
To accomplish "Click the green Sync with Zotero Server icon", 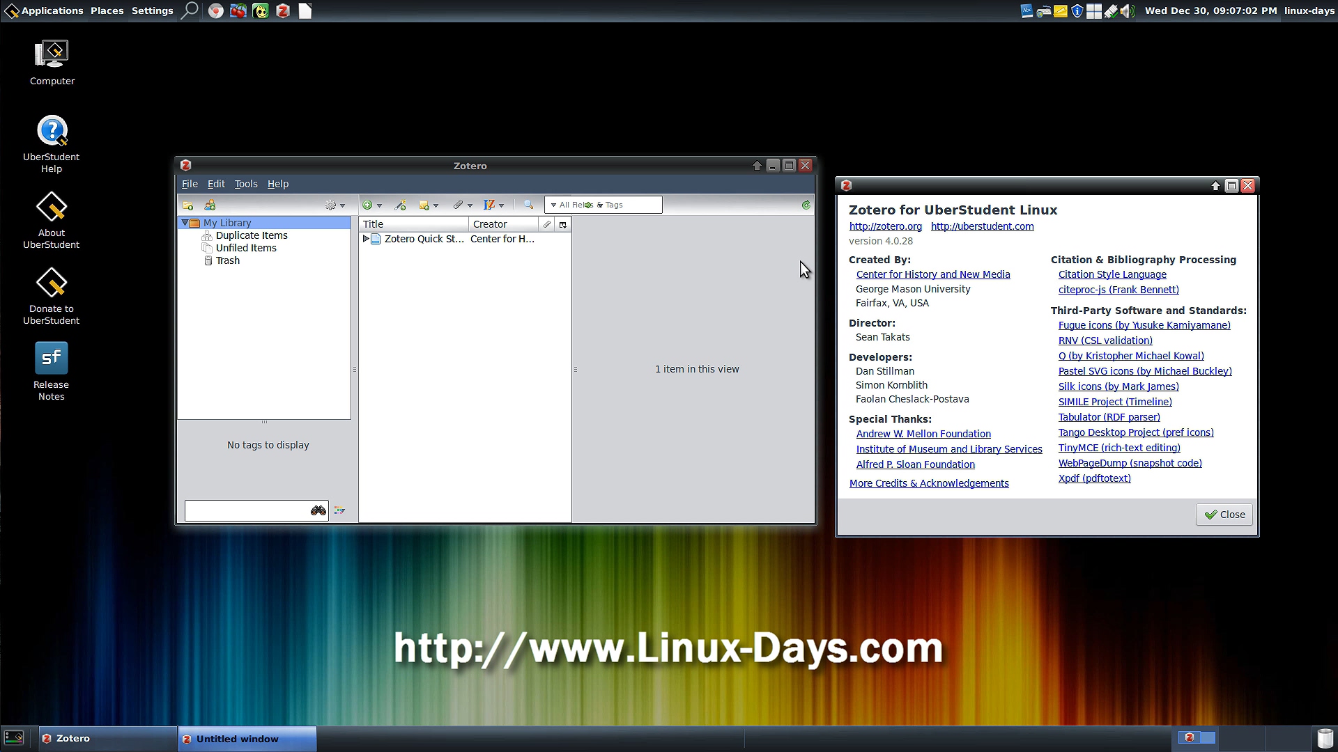I will [806, 205].
